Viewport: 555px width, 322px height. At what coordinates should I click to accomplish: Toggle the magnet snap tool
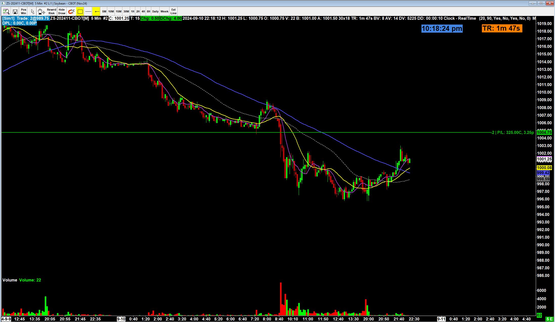(x=71, y=11)
